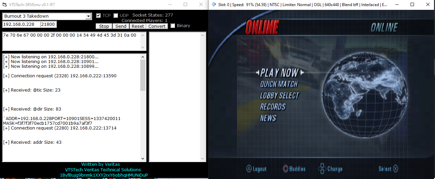Image resolution: width=435 pixels, height=179 pixels.
Task: Click the d-pad Change icon
Action: [x=322, y=168]
